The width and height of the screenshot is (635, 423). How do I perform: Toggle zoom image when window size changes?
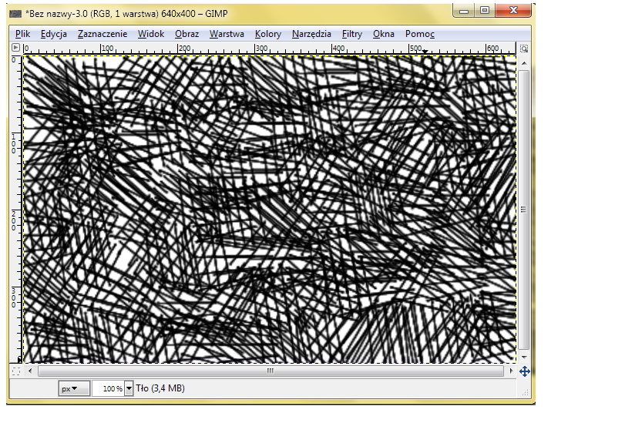click(x=523, y=49)
